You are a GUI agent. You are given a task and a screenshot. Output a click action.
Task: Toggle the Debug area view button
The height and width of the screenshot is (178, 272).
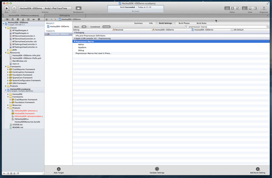[250, 8]
